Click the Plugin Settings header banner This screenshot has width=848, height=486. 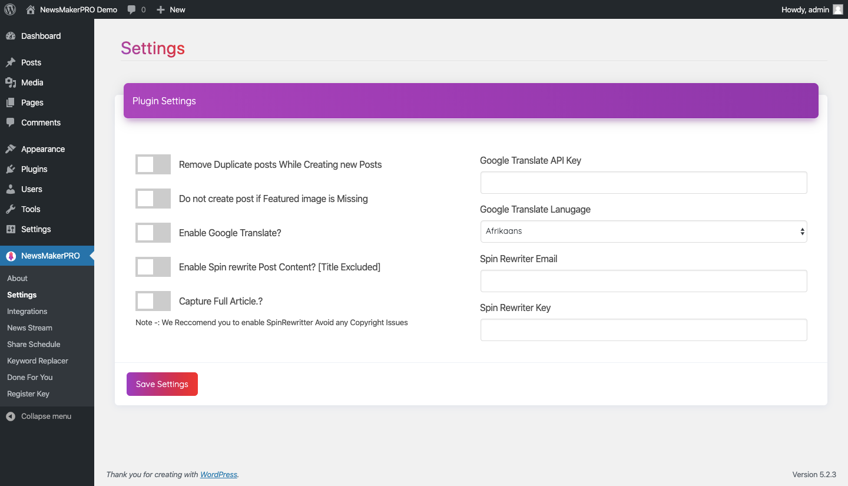471,101
